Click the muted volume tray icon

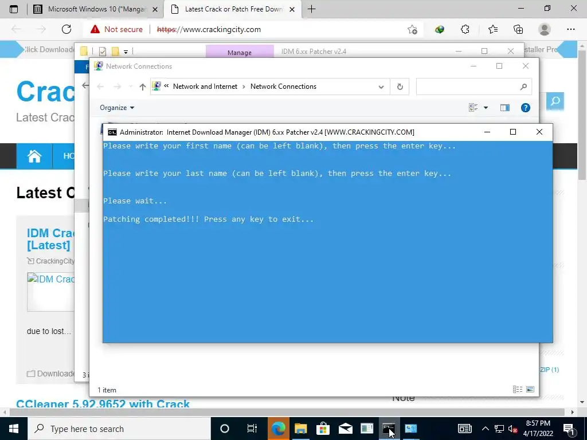513,429
